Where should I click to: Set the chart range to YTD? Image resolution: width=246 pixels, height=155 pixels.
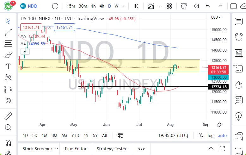[75, 135]
